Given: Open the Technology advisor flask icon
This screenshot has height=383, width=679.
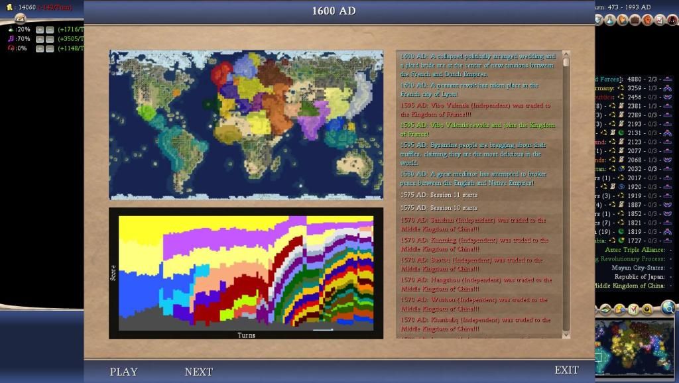Looking at the screenshot, I should pyautogui.click(x=610, y=20).
